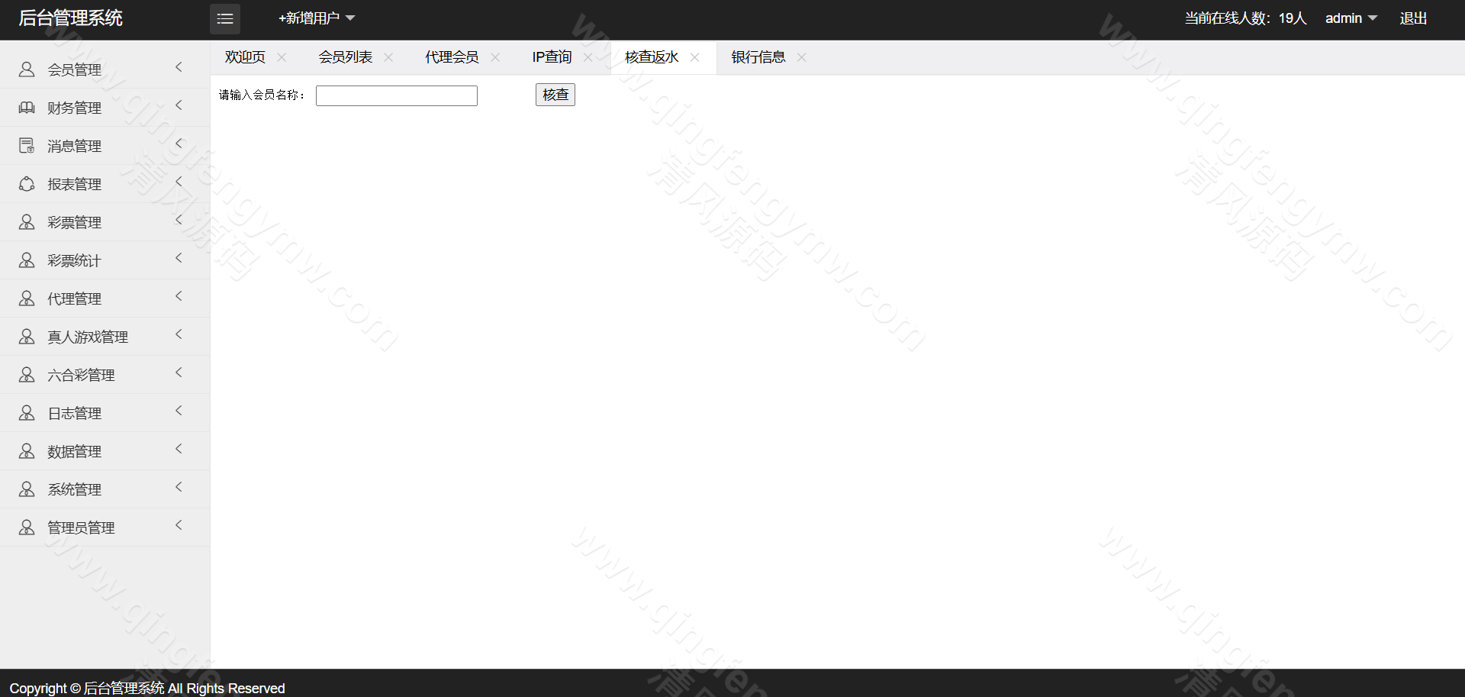Expand the 代理管理 chevron arrow
Screen dimensions: 1465x697
click(179, 297)
